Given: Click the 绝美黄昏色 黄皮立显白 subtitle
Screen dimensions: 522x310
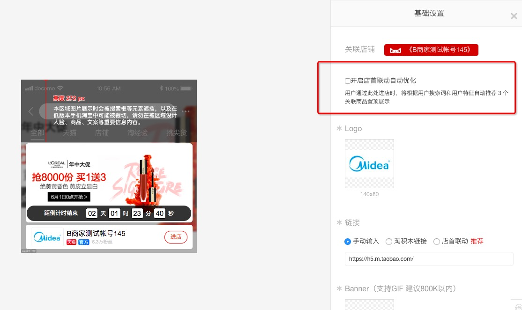Looking at the screenshot, I should [x=69, y=186].
